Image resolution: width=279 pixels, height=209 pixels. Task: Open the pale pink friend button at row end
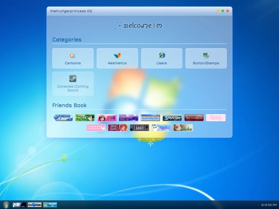click(x=215, y=118)
